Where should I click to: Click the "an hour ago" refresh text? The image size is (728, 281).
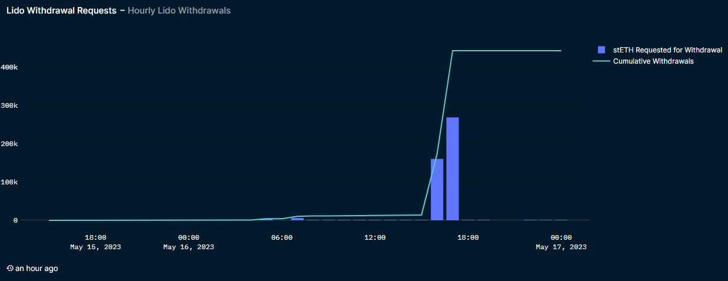(36, 269)
